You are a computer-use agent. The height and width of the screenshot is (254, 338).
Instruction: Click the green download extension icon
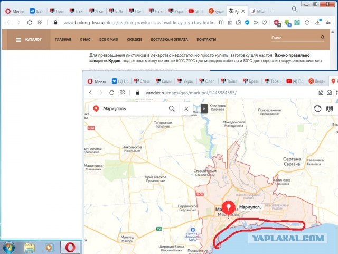287,23
